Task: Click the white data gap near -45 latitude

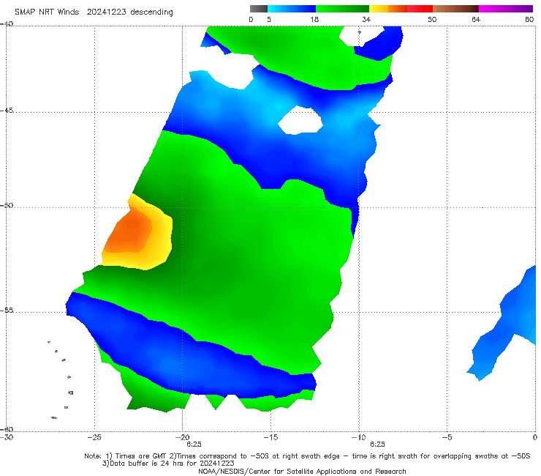Action: tap(300, 120)
